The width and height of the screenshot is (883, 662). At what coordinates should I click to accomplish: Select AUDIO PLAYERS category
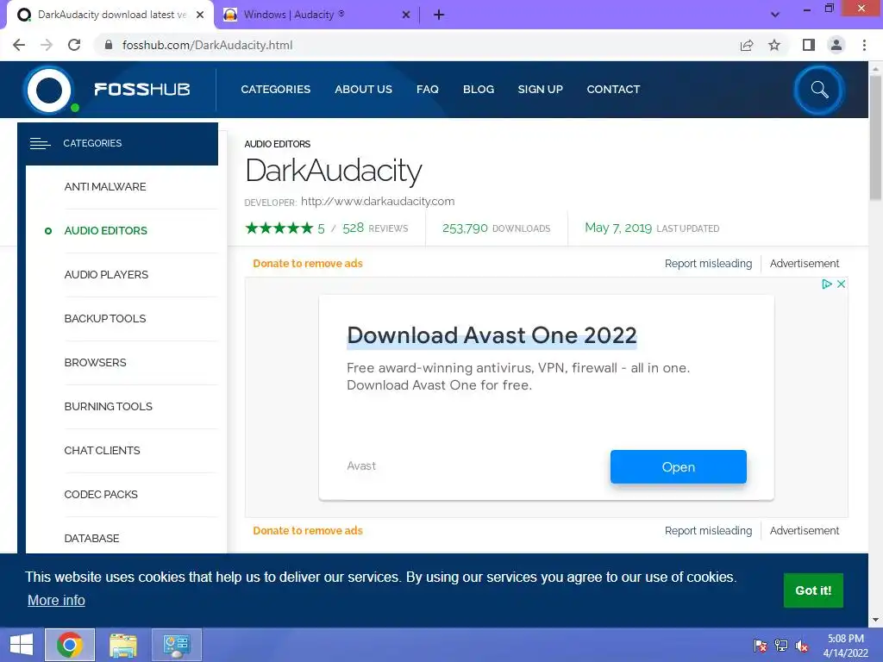[106, 275]
